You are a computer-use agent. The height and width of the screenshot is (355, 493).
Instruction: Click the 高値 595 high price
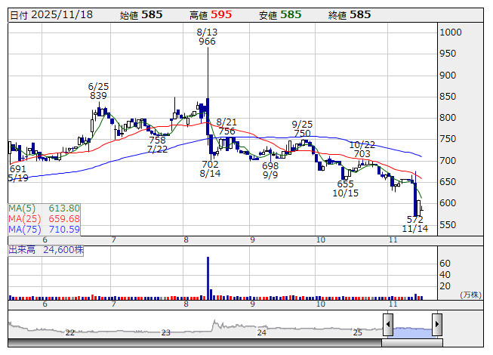point(211,15)
